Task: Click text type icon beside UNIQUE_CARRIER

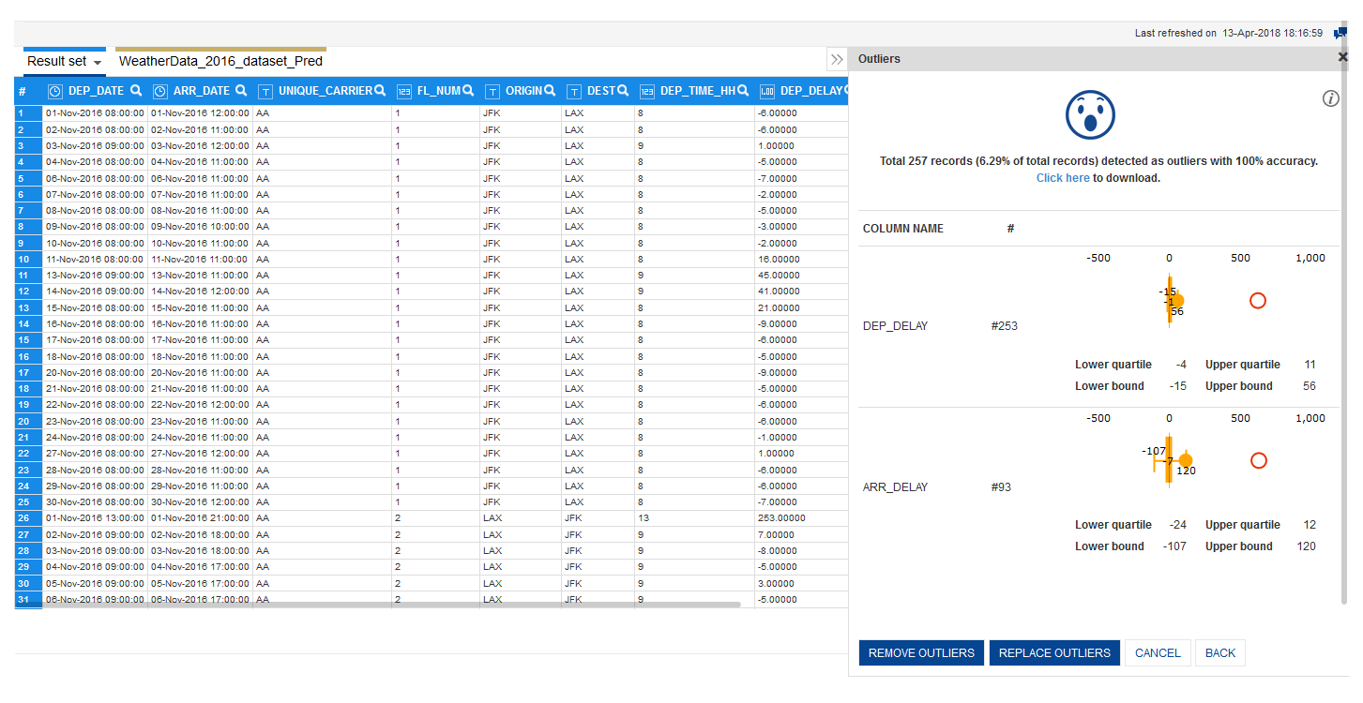Action: click(265, 92)
